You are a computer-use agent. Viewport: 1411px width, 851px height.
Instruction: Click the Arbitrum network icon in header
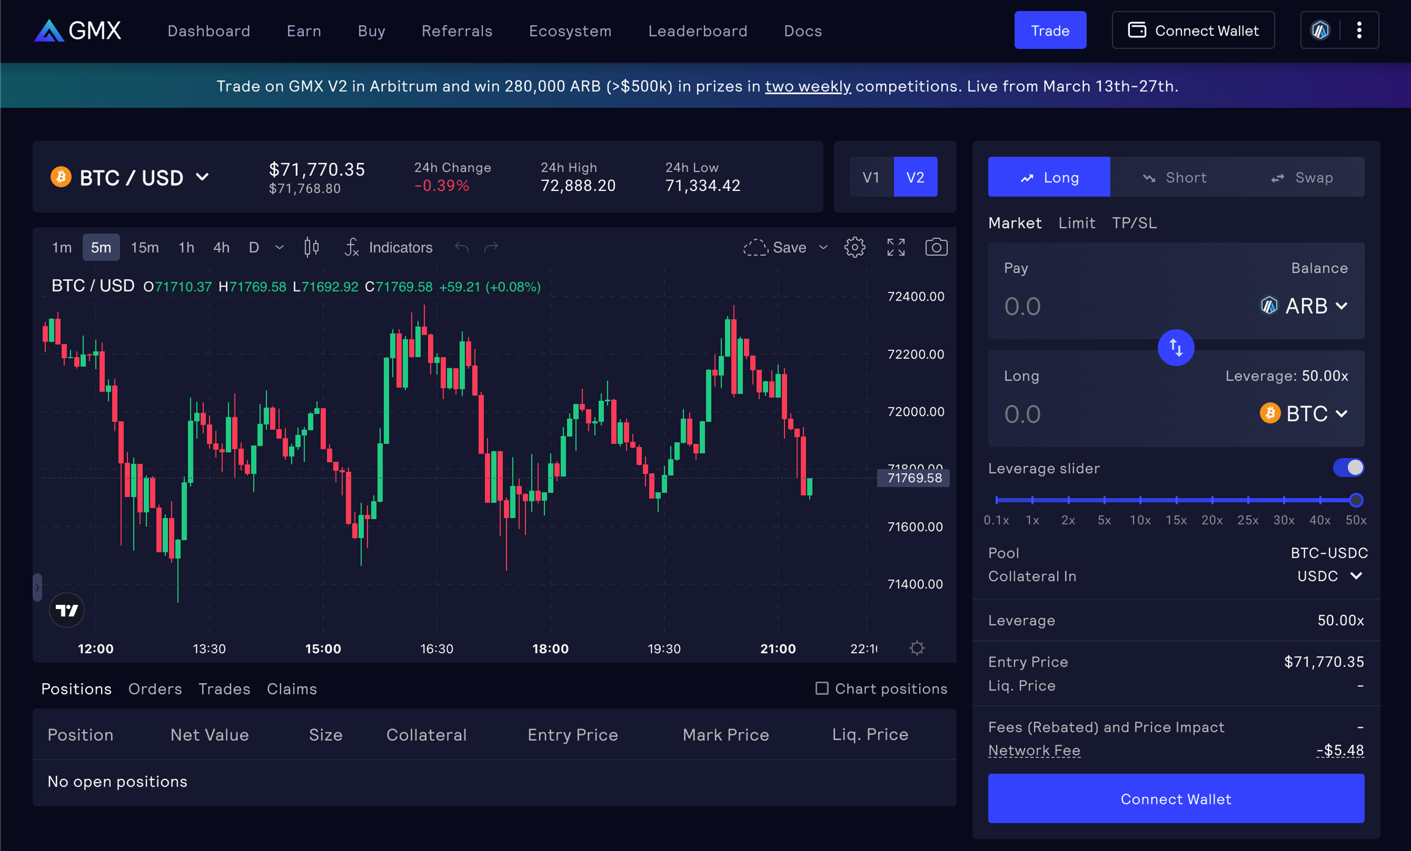(1320, 30)
